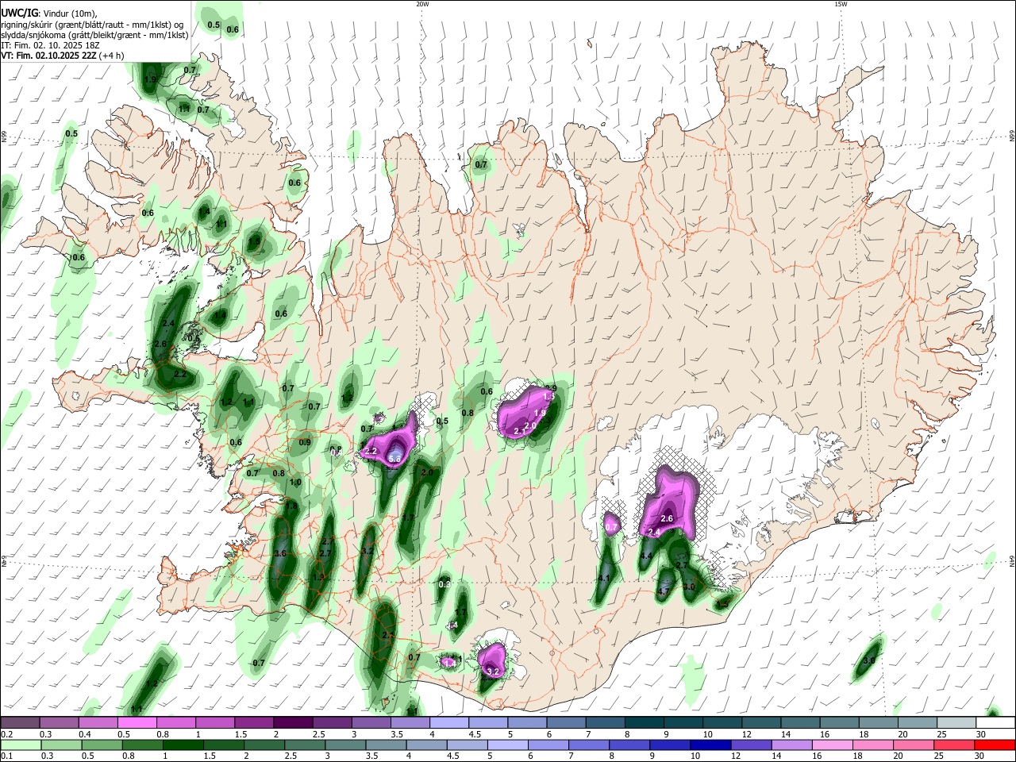Click the 0.1 label on rain scale

(x=7, y=756)
